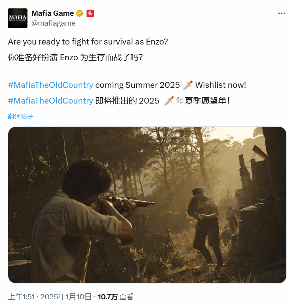The image size is (289, 304).
Task: Click the Mafia Game display name
Action: 52,13
